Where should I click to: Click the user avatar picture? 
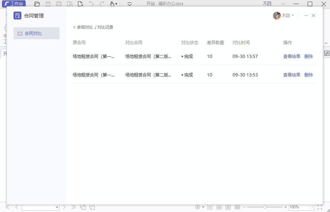pos(277,15)
